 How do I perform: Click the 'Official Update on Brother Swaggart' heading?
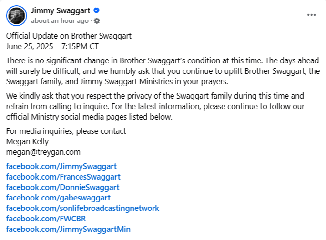click(69, 36)
